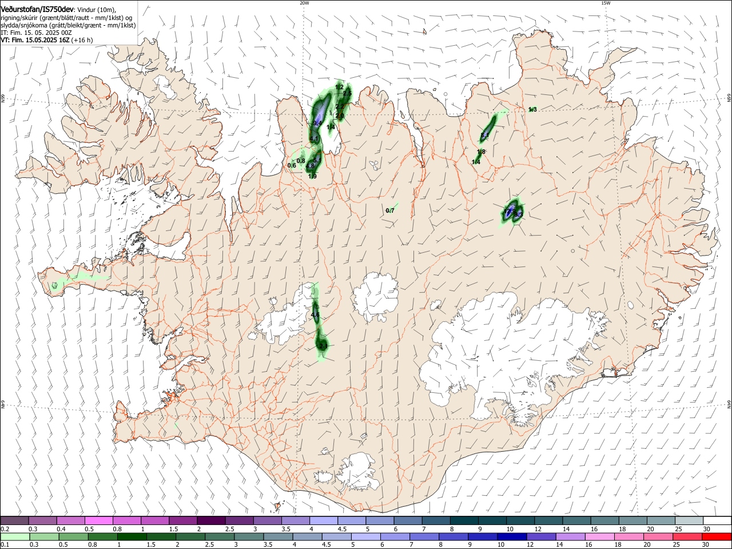
Task: Click the 0.7 precipitation label mid-map
Action: coord(390,211)
